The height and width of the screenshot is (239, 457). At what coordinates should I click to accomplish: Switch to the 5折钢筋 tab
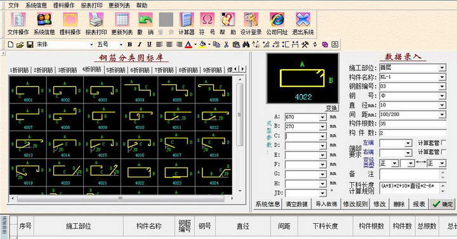tap(116, 70)
